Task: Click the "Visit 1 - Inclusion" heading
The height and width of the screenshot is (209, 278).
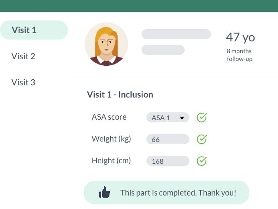Action: (120, 94)
